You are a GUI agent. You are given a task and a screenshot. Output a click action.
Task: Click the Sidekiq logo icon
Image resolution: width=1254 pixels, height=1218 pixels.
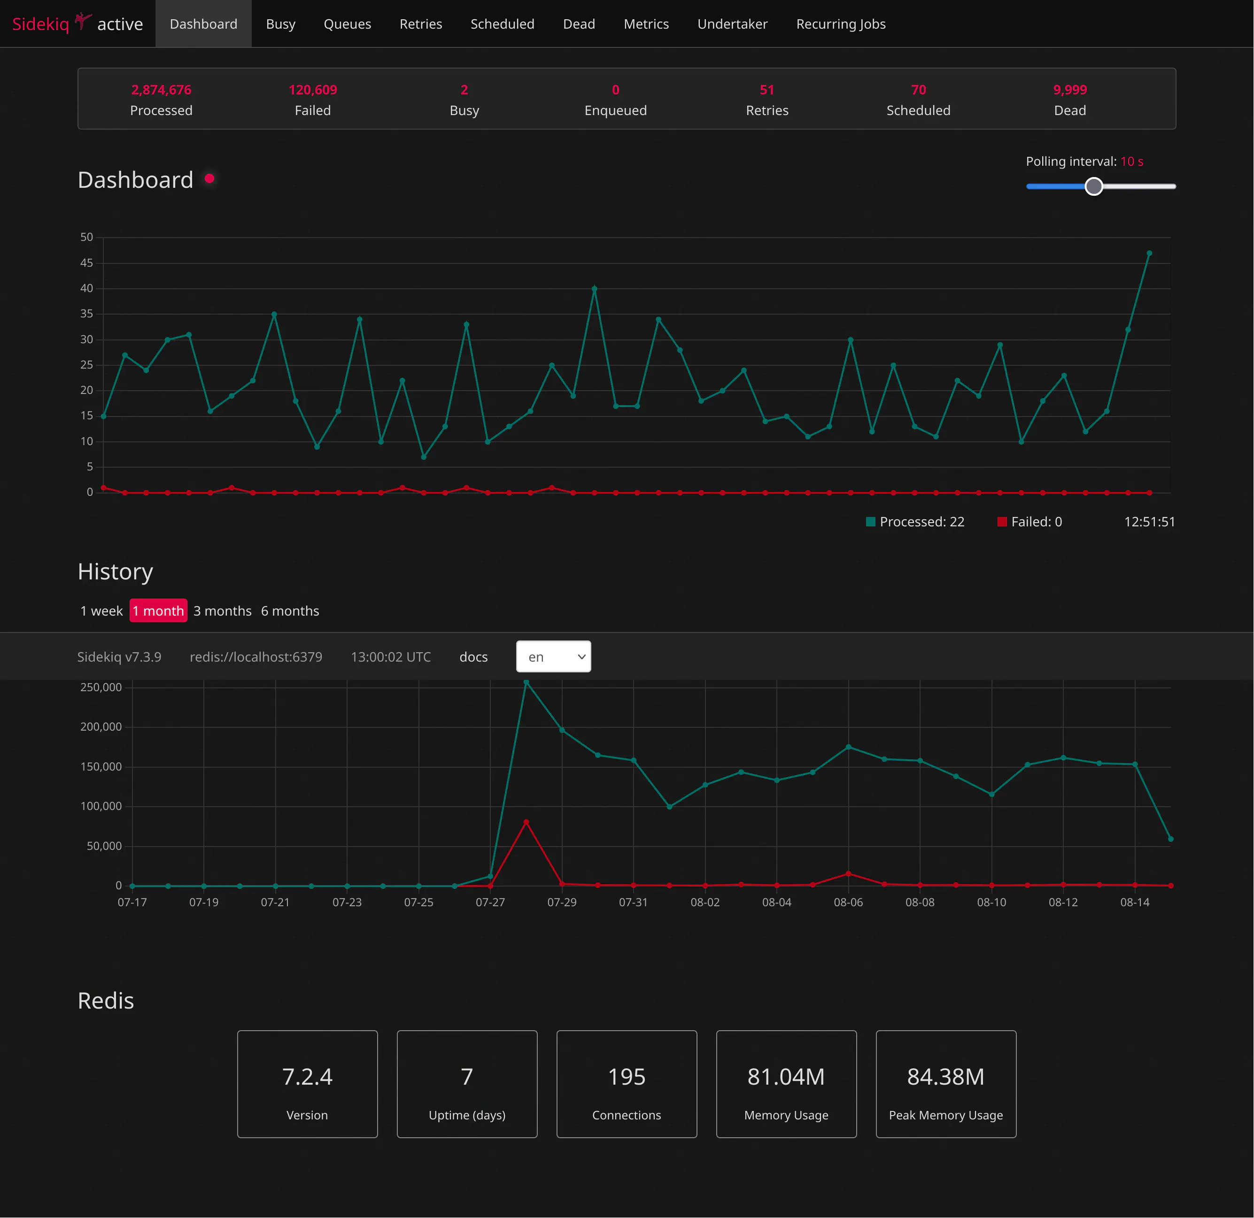[83, 21]
